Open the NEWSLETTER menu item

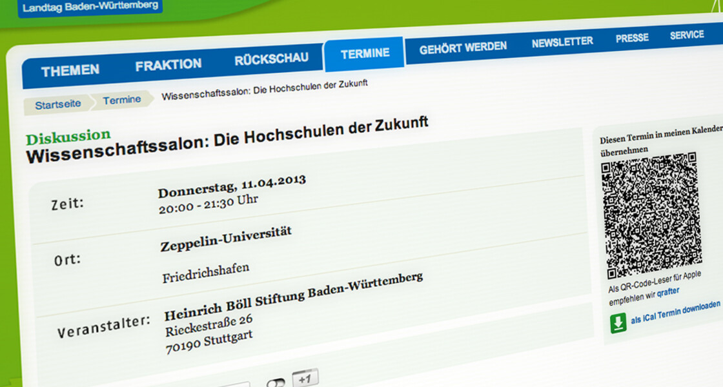pyautogui.click(x=562, y=42)
